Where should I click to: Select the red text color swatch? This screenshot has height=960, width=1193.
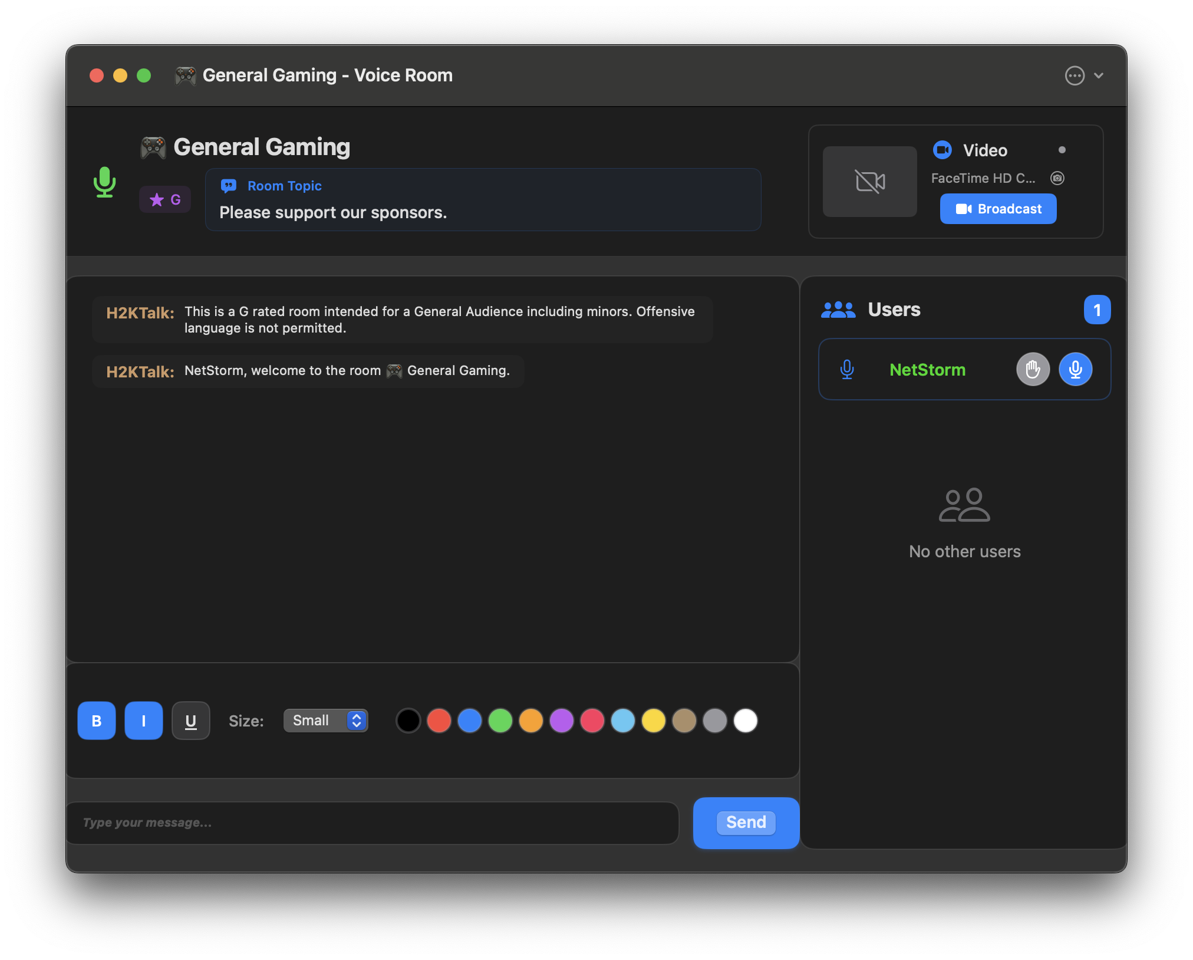tap(439, 721)
